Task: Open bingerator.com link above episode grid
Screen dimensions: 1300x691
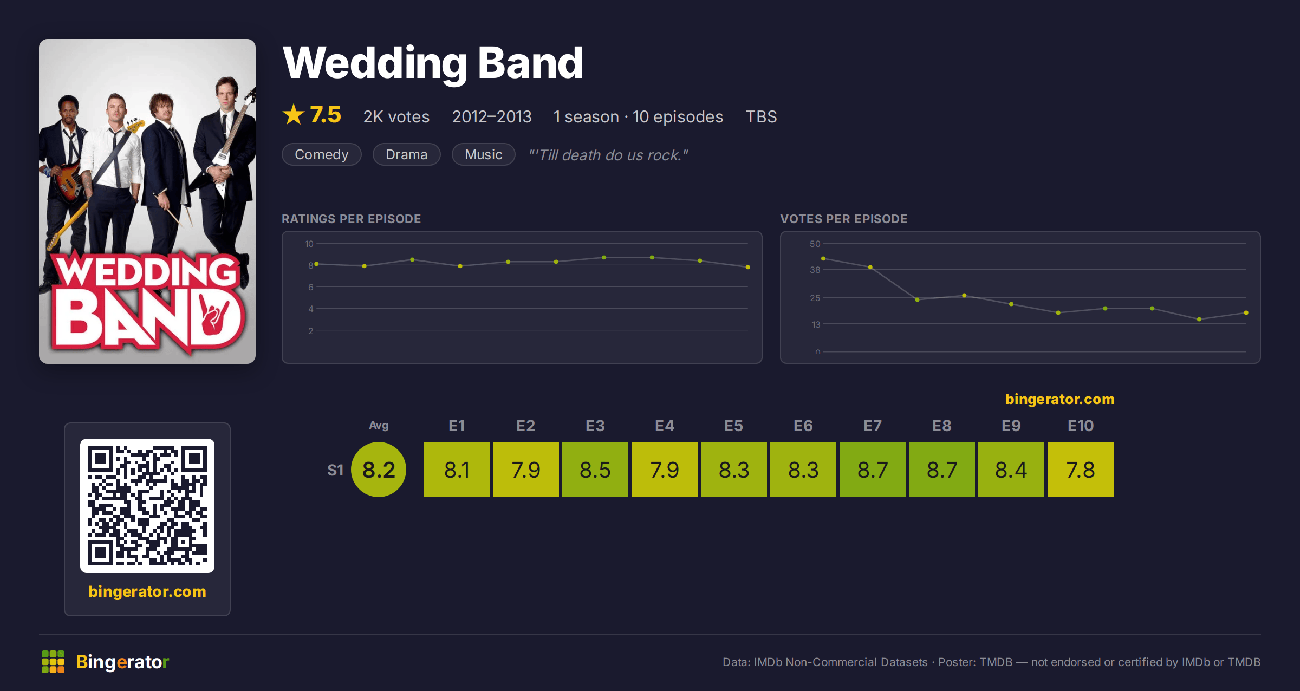Action: (x=1060, y=399)
